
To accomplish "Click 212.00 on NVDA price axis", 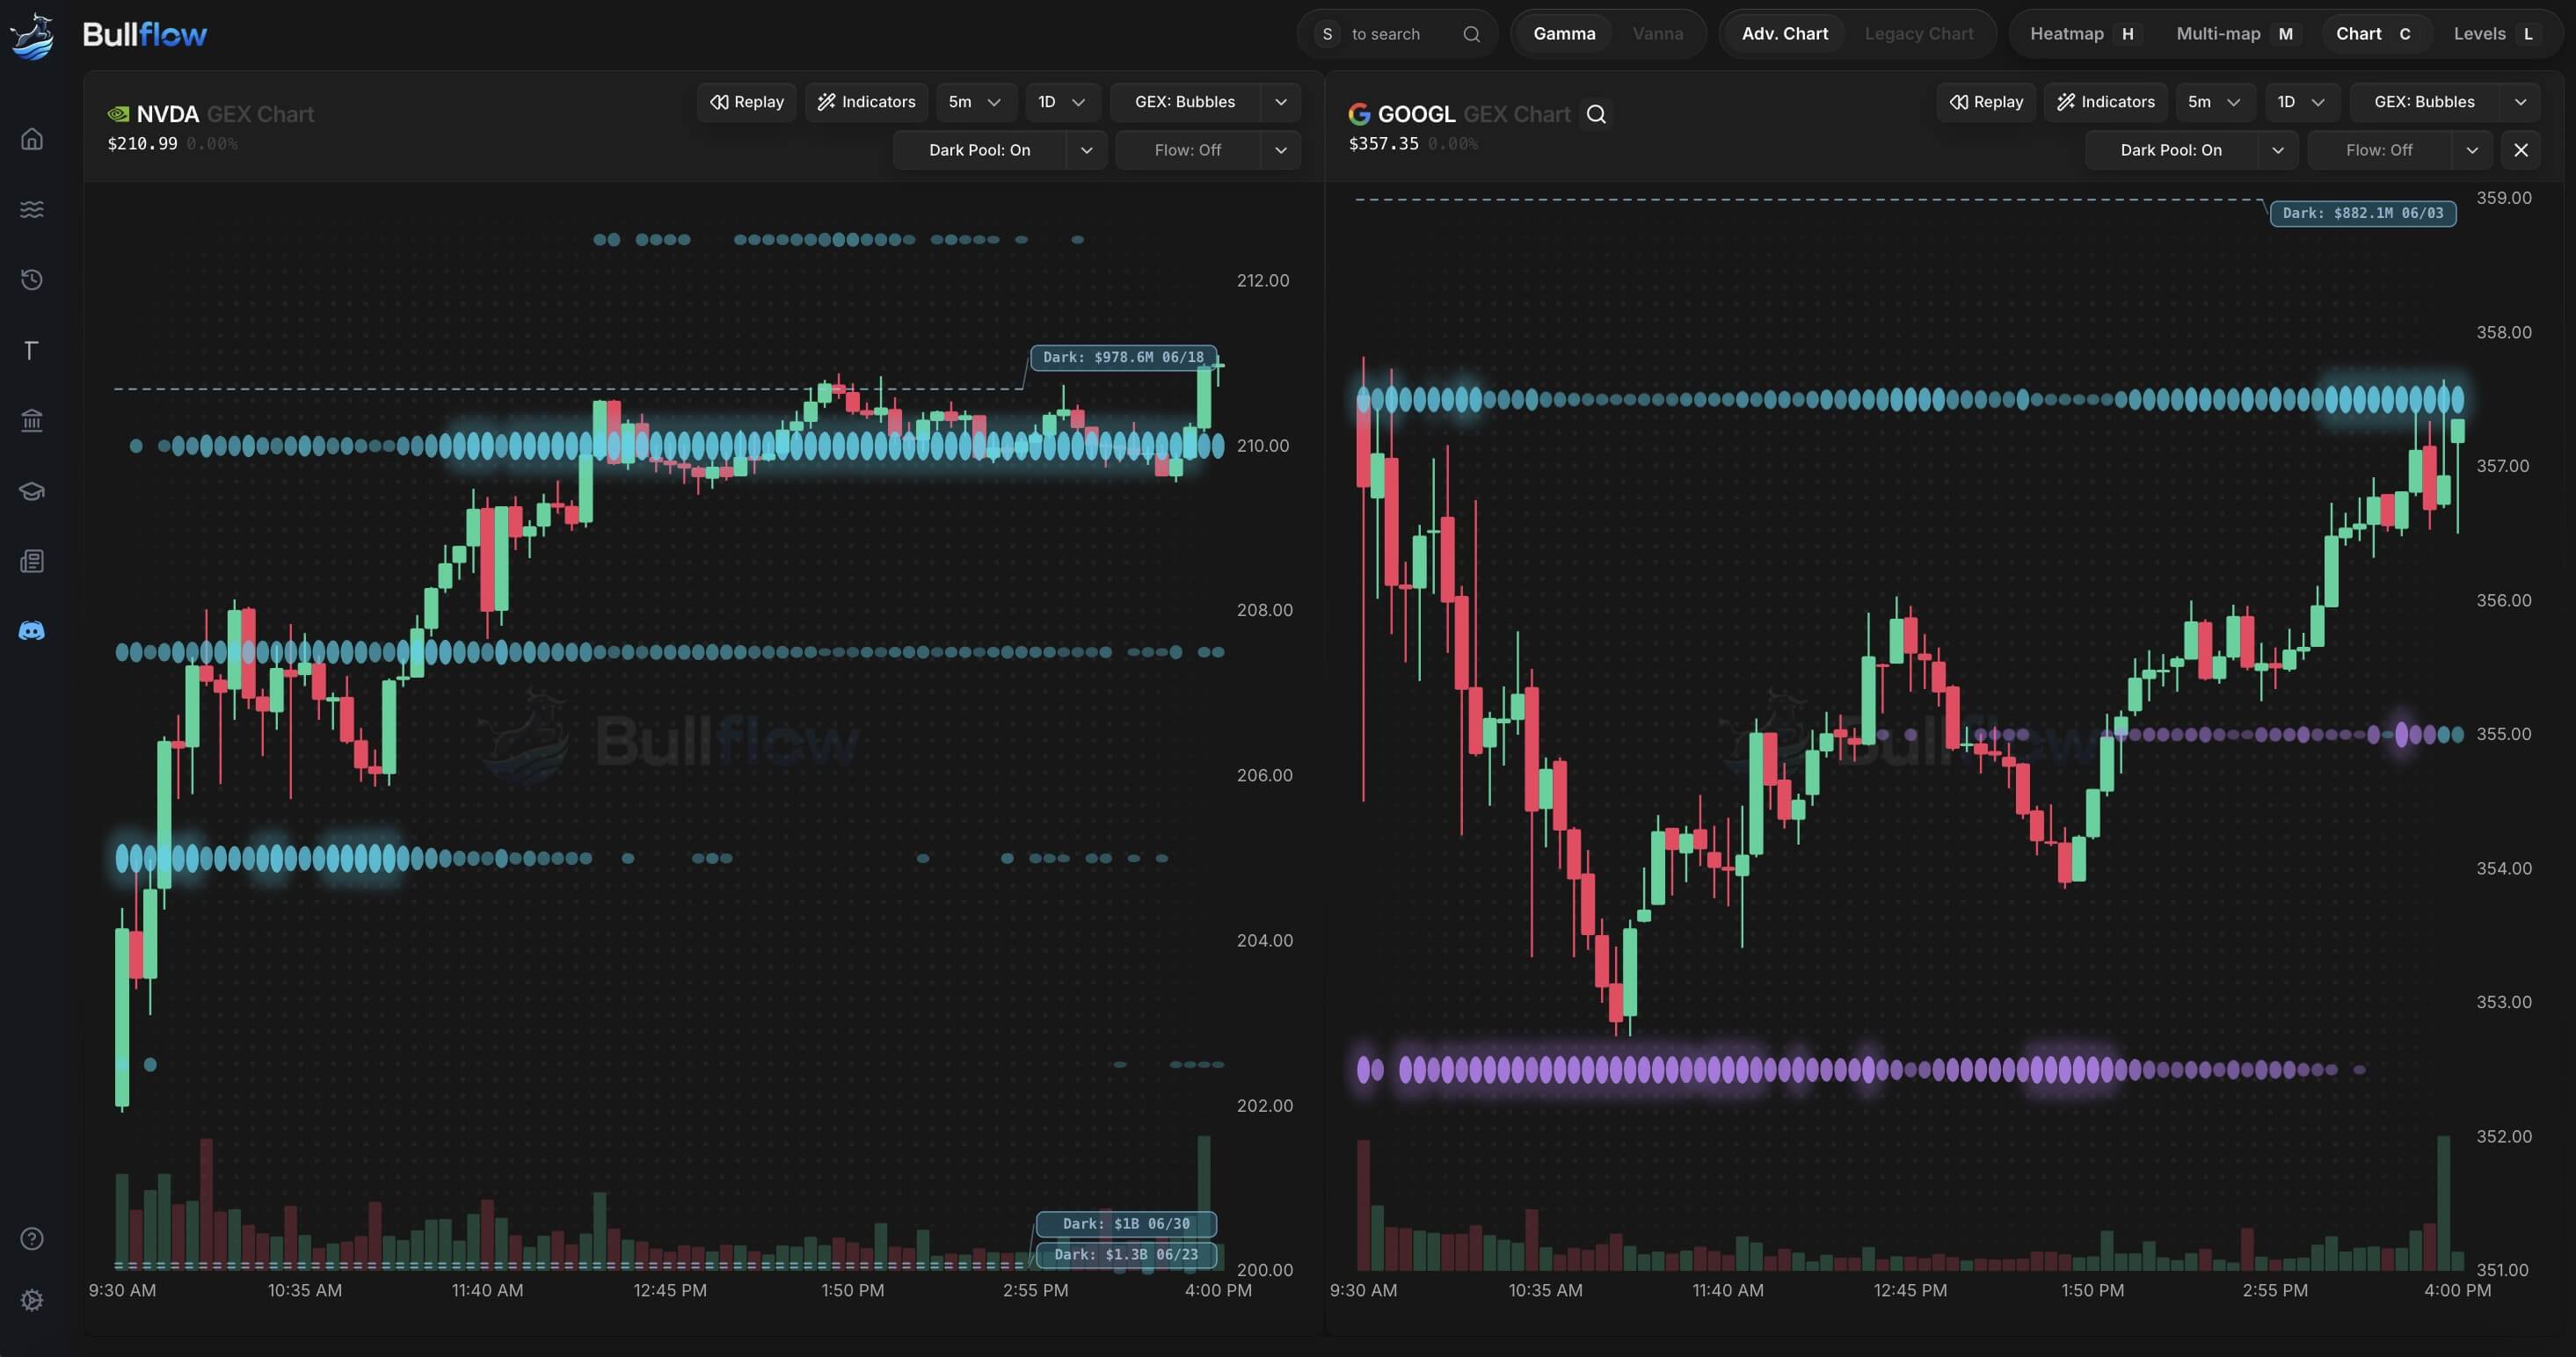I will (1263, 281).
